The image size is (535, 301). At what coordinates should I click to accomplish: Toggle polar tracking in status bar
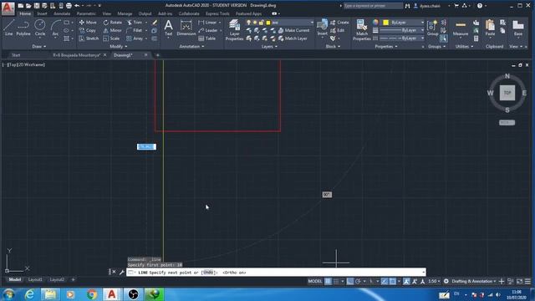pyautogui.click(x=358, y=281)
